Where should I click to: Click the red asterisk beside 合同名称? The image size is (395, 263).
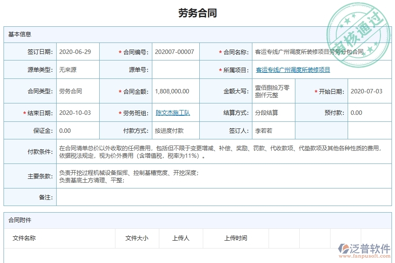(219, 52)
